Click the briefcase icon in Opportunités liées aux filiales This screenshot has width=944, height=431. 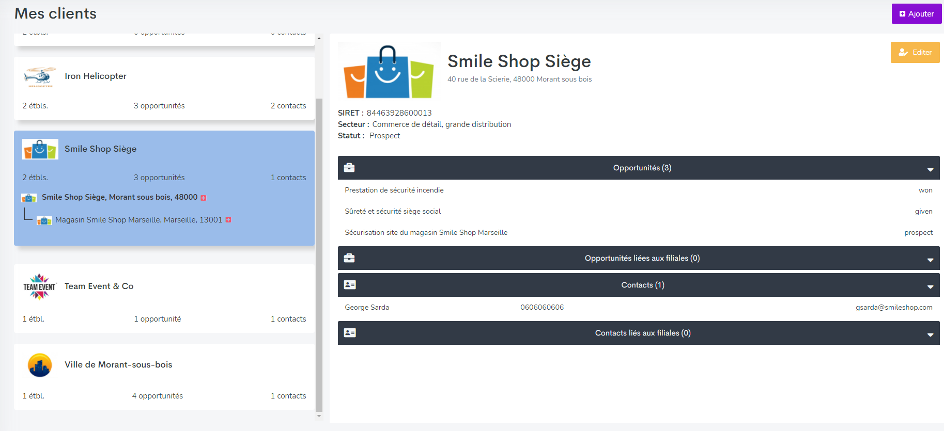point(349,258)
